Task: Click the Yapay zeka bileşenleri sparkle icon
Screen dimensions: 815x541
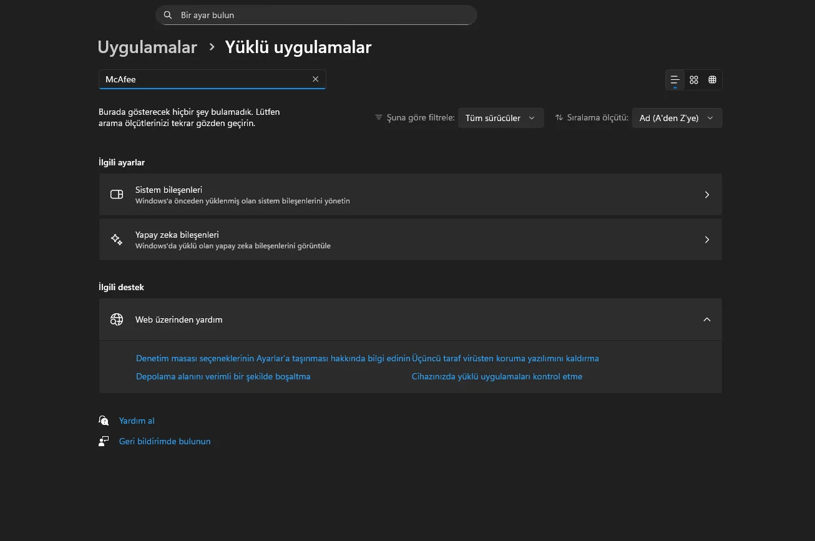Action: point(117,239)
